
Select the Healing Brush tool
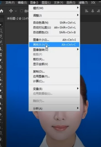point(1,67)
